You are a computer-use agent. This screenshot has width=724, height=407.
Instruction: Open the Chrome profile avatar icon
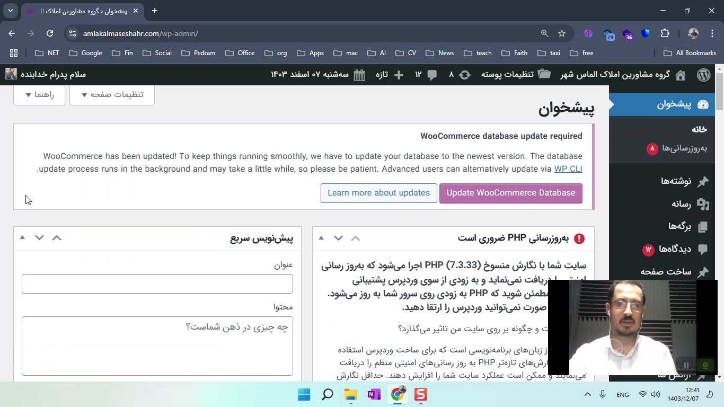(x=693, y=33)
